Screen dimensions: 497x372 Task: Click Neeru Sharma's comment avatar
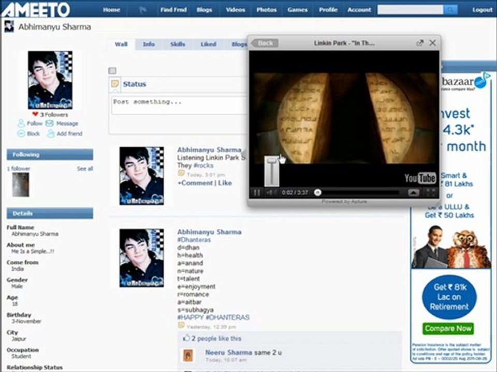click(188, 355)
